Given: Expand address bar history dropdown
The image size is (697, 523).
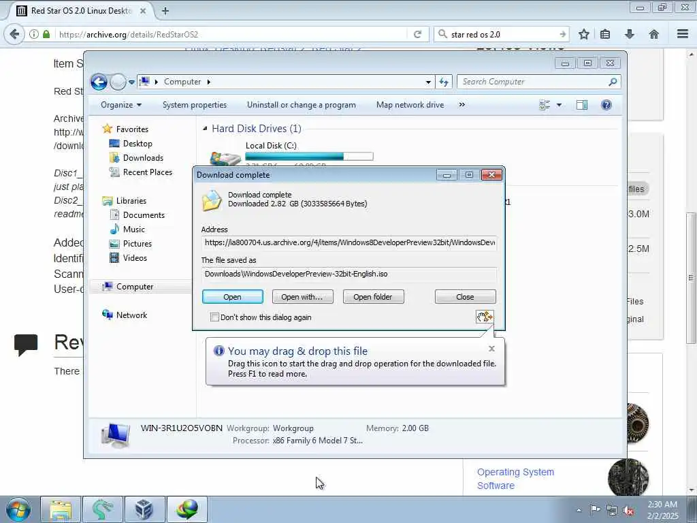Looking at the screenshot, I should 428,82.
